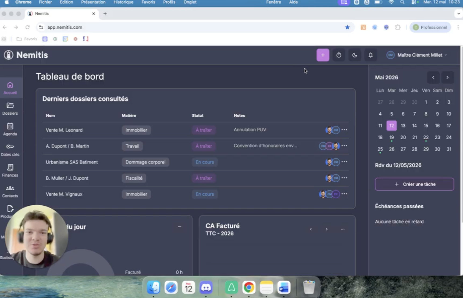Viewport: 463px width, 298px height.
Task: Click Dommage corporel matière tag
Action: pyautogui.click(x=145, y=162)
